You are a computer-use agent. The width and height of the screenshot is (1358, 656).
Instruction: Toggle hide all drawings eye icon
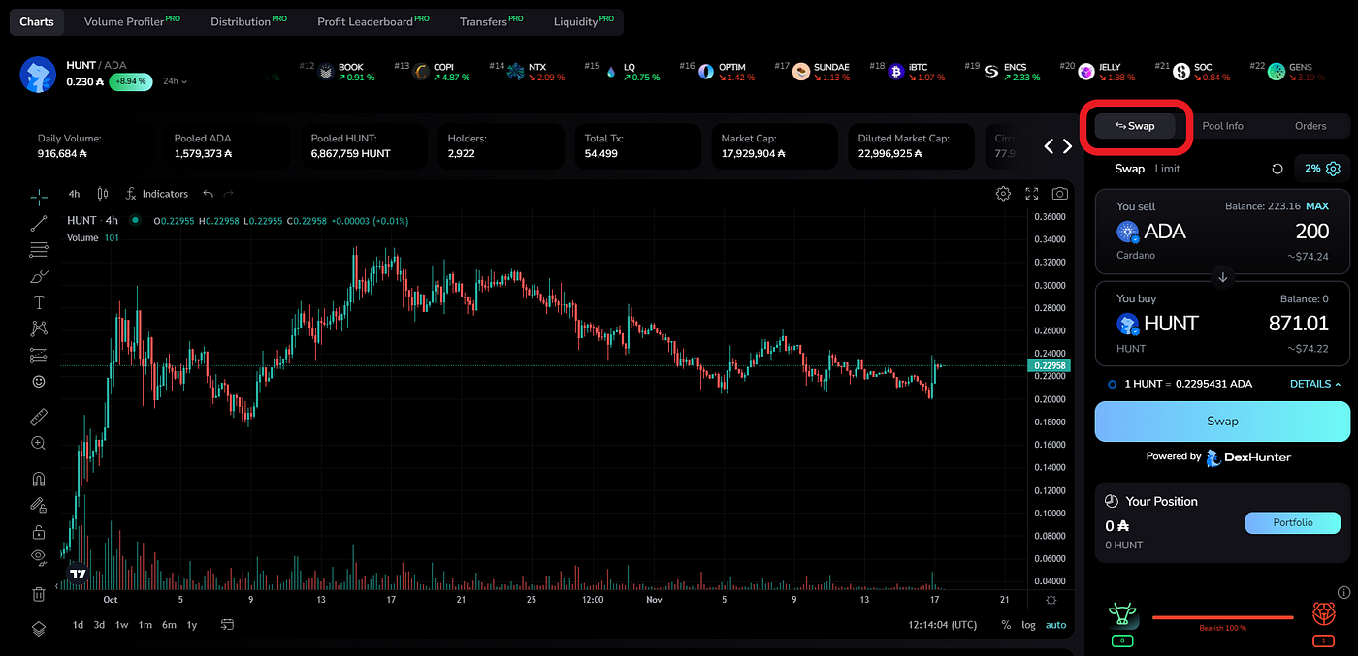pyautogui.click(x=39, y=556)
